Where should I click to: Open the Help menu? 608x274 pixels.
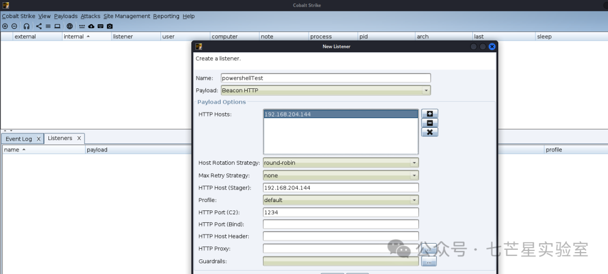click(189, 16)
